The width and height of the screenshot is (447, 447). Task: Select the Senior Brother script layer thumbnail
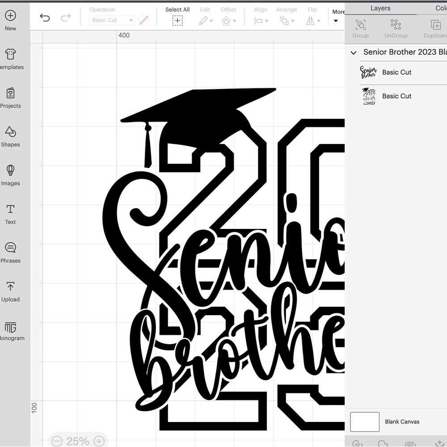pos(368,72)
